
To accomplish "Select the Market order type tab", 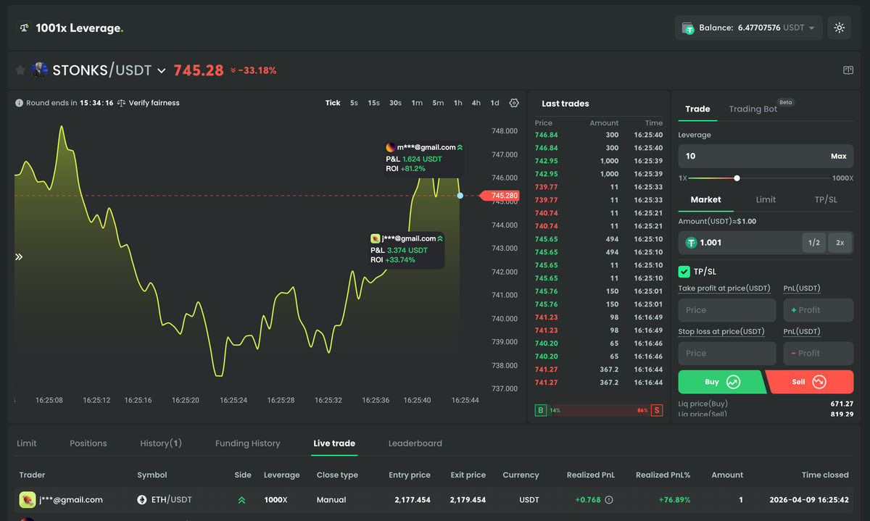I will pos(706,199).
